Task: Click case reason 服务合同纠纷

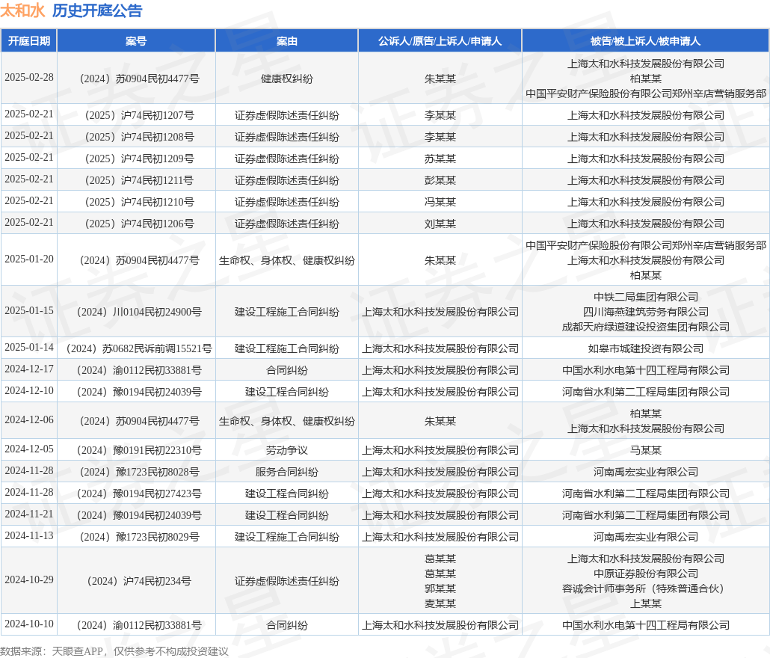Action: [287, 472]
